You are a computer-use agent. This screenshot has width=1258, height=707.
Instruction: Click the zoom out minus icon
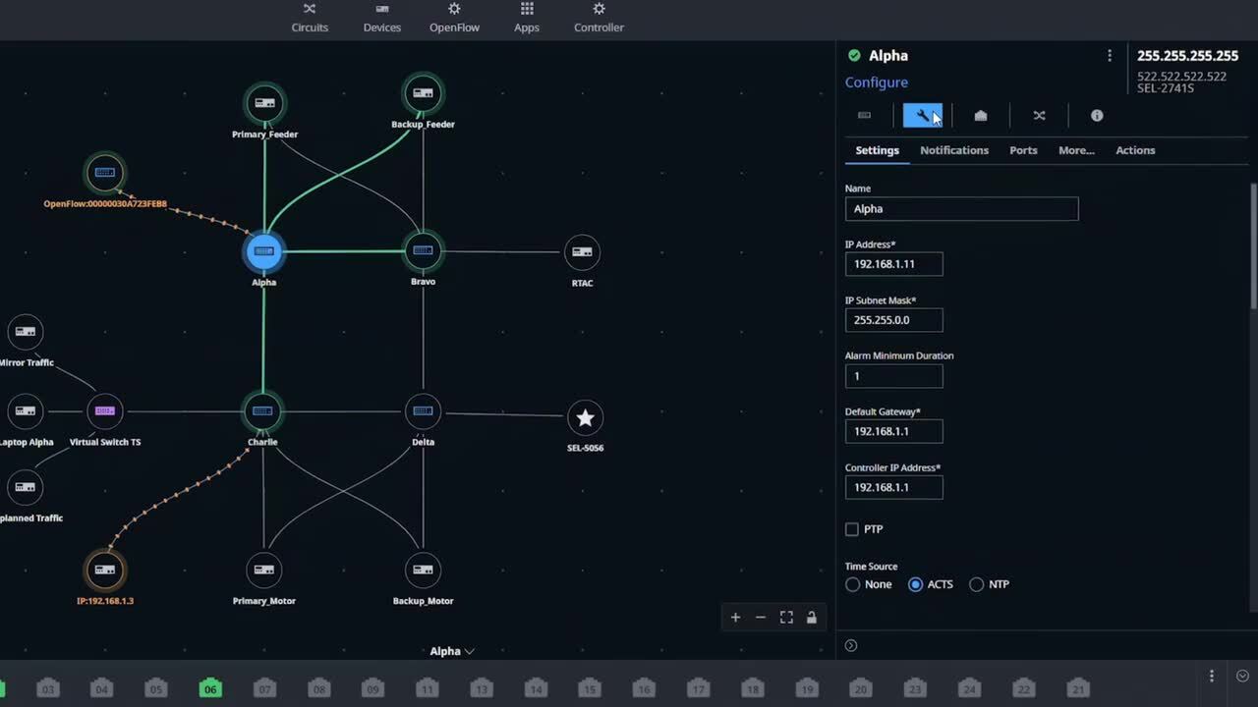761,618
